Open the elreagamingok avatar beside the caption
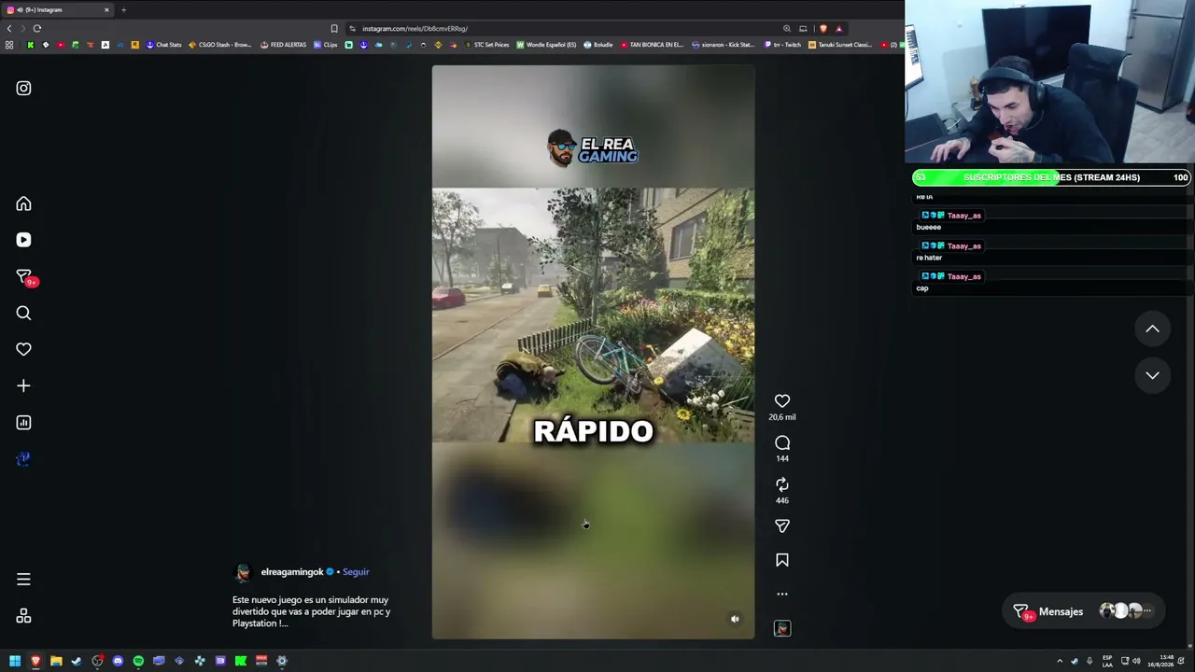 pyautogui.click(x=243, y=572)
